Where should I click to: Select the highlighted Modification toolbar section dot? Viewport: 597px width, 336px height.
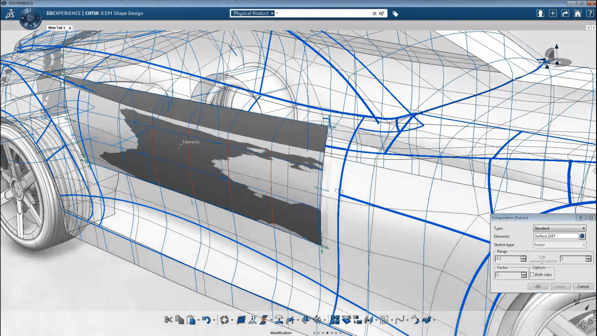tap(327, 333)
